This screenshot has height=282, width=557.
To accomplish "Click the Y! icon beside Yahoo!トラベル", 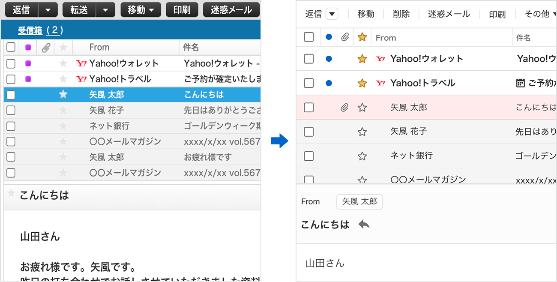I will (380, 83).
